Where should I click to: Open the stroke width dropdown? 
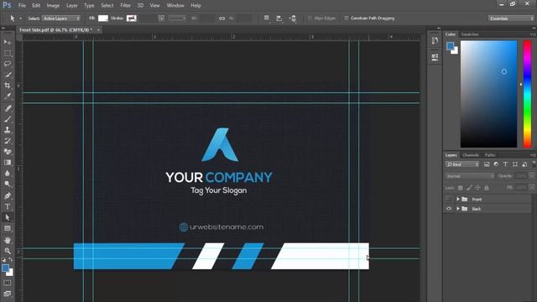click(x=161, y=18)
